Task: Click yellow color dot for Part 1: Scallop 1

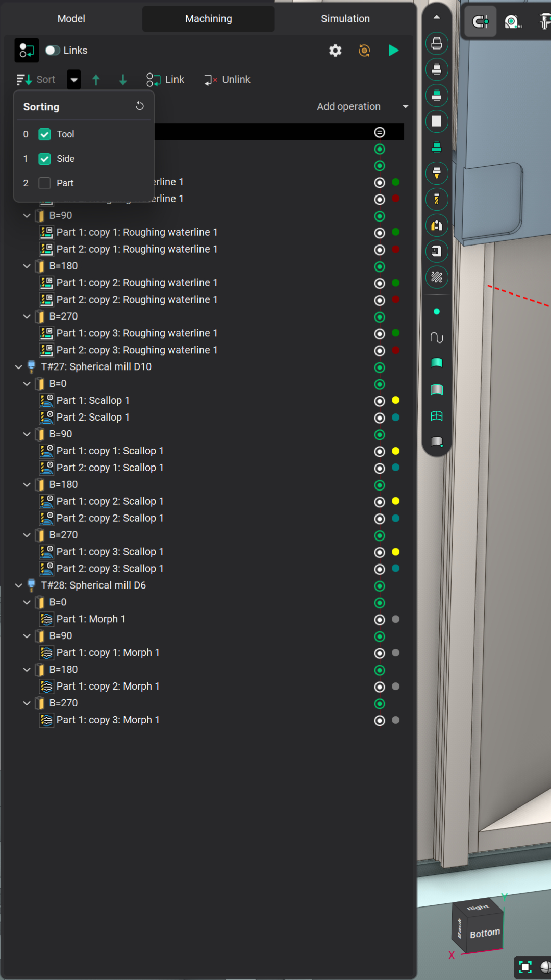Action: (395, 400)
